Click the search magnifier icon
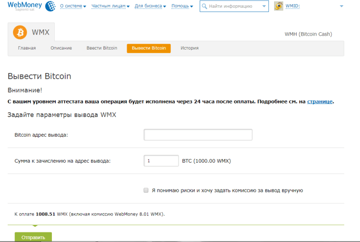 point(204,6)
